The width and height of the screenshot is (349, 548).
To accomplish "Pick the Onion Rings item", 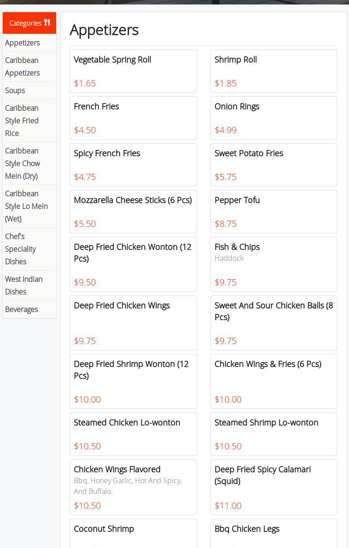I will [273, 118].
